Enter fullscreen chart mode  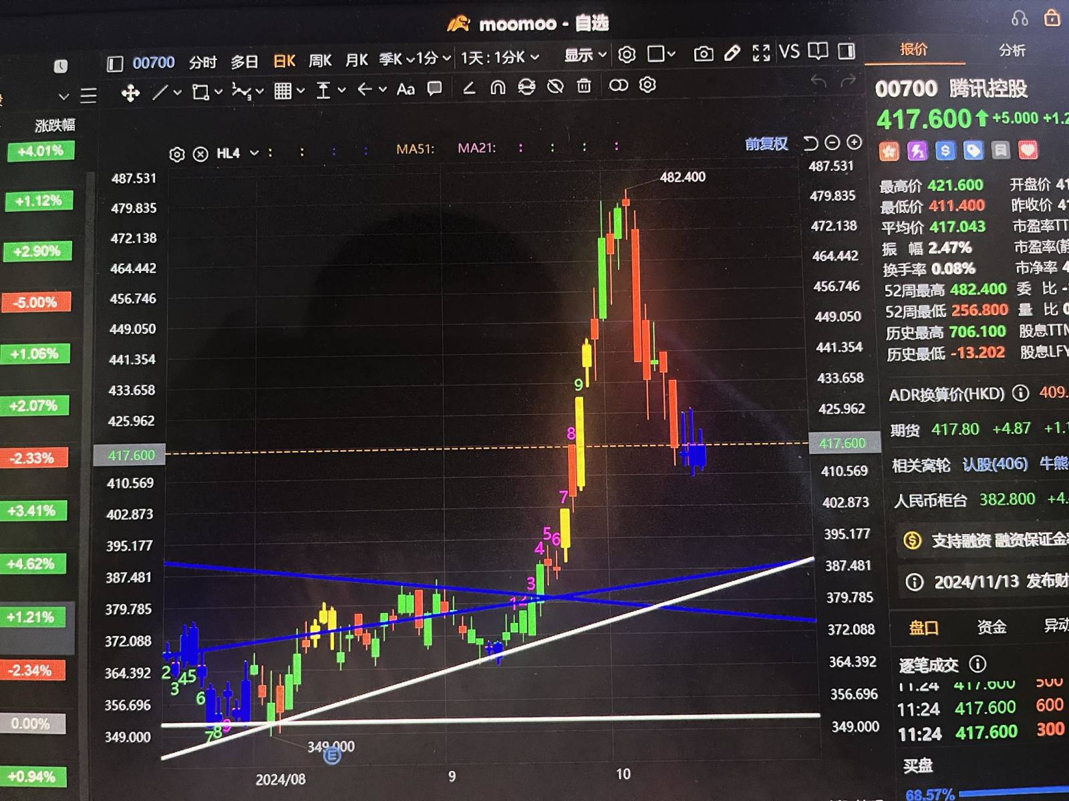(x=761, y=52)
